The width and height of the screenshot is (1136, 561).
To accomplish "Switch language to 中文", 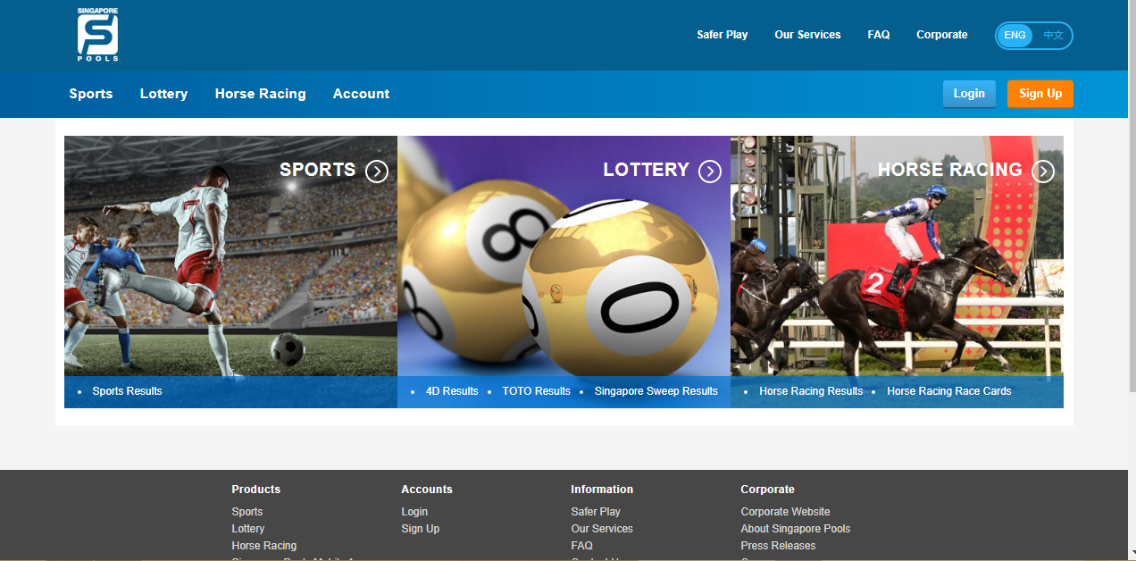I will 1054,36.
